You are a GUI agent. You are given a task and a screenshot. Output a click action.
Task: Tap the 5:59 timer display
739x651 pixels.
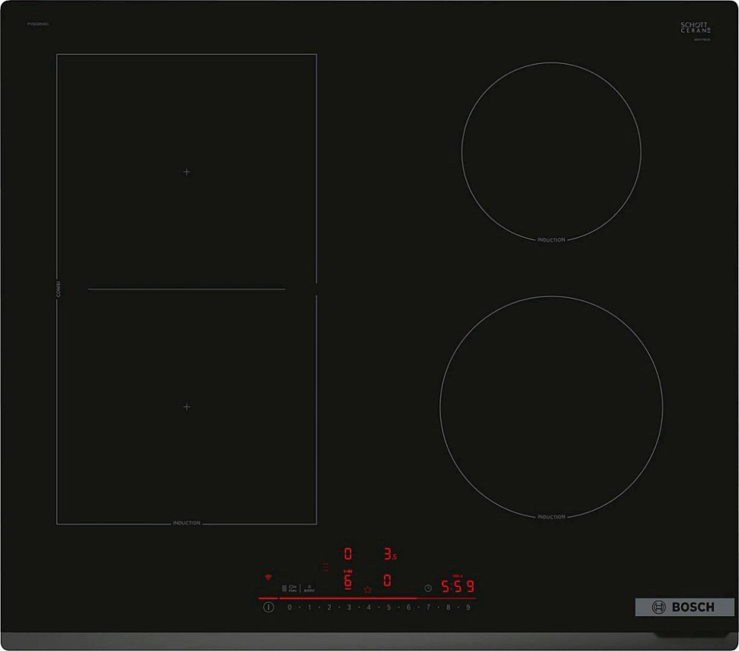coord(458,586)
